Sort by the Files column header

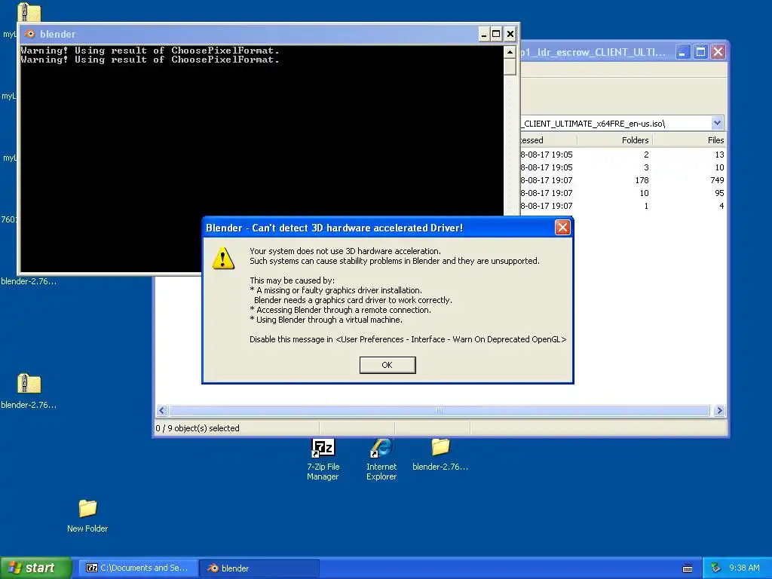pos(689,140)
